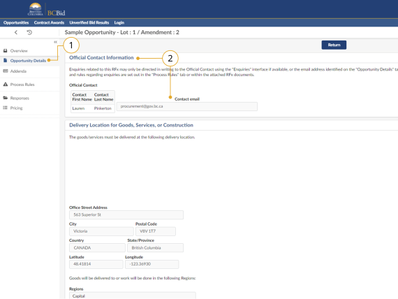398x299 pixels.
Task: Click the State/Province field
Action: [x=155, y=248]
